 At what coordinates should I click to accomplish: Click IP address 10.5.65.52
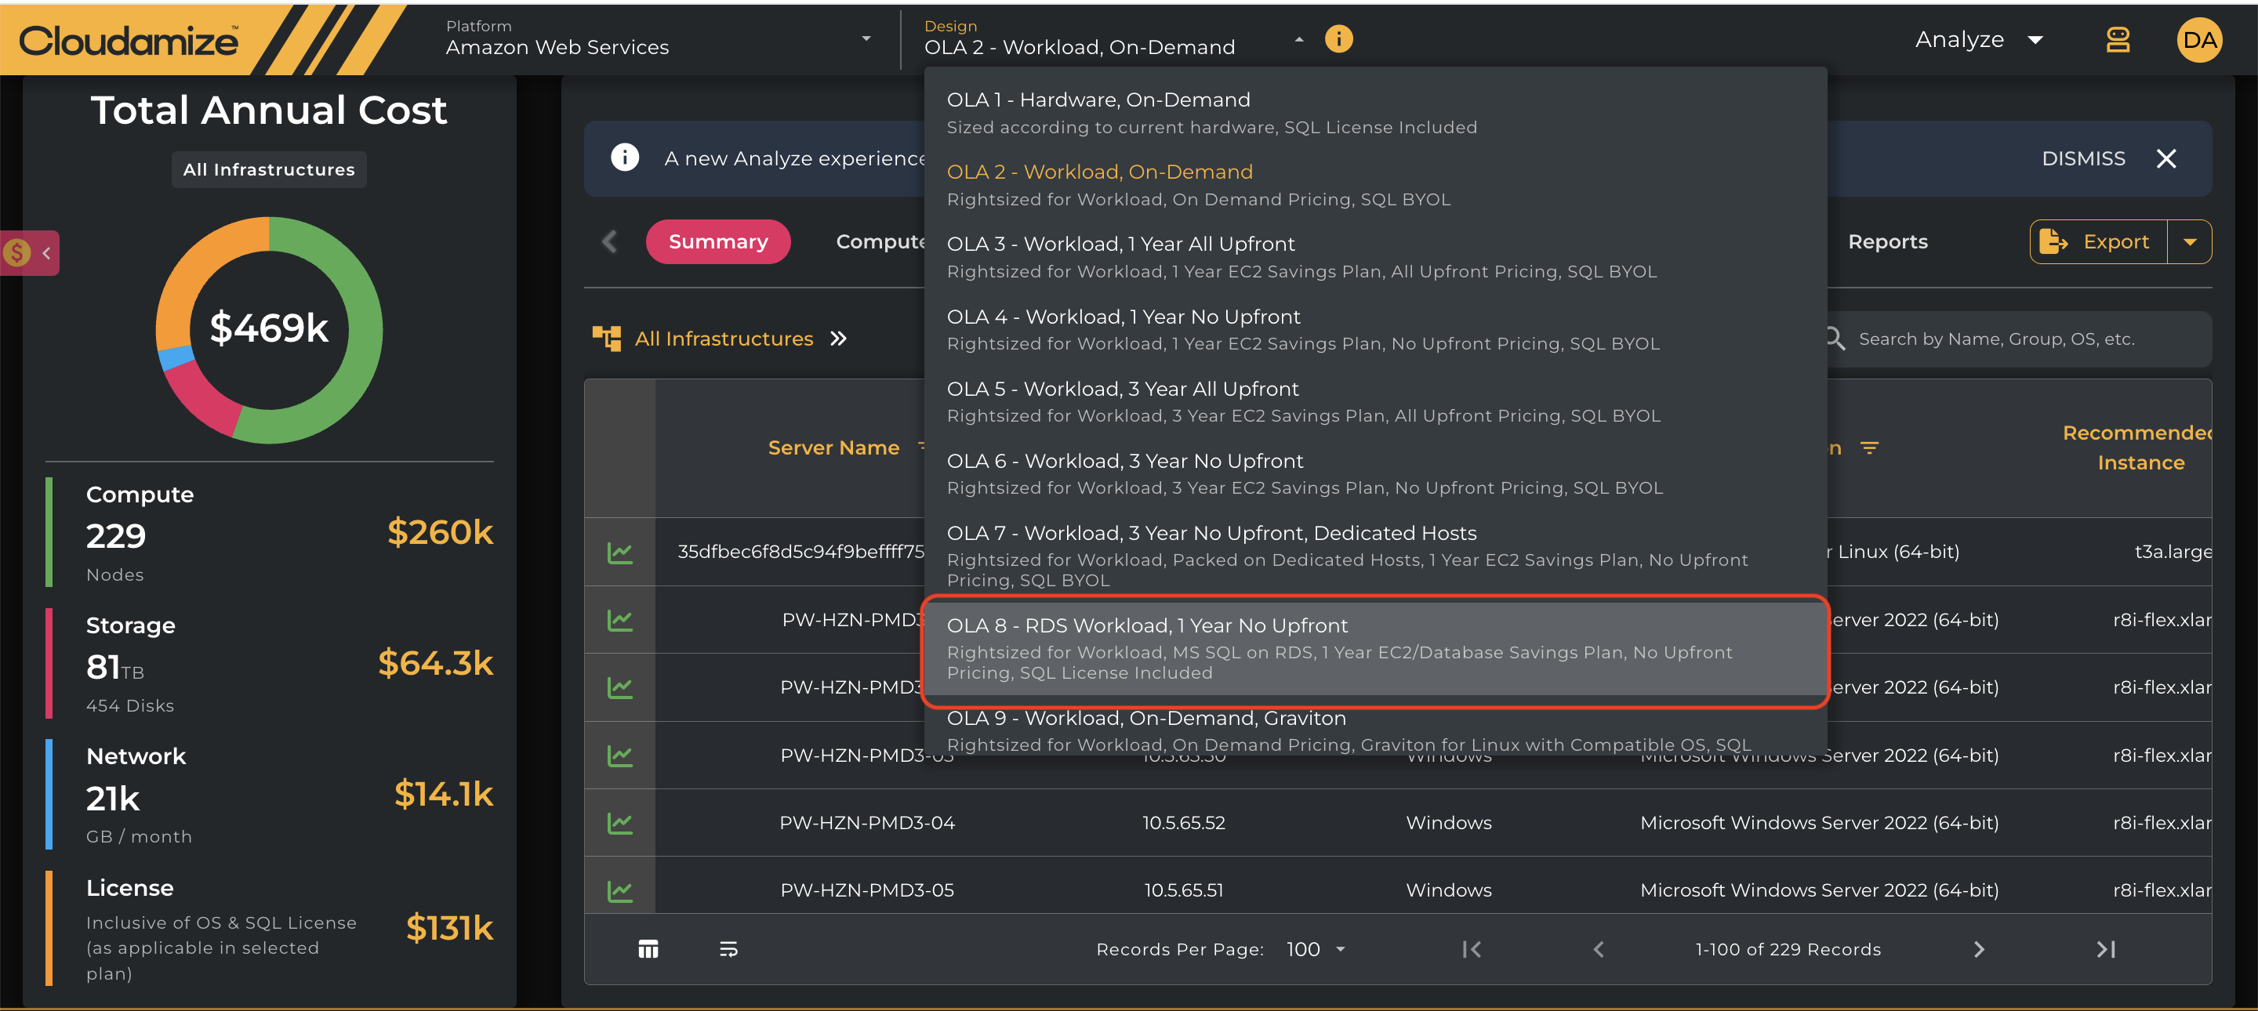click(1183, 823)
